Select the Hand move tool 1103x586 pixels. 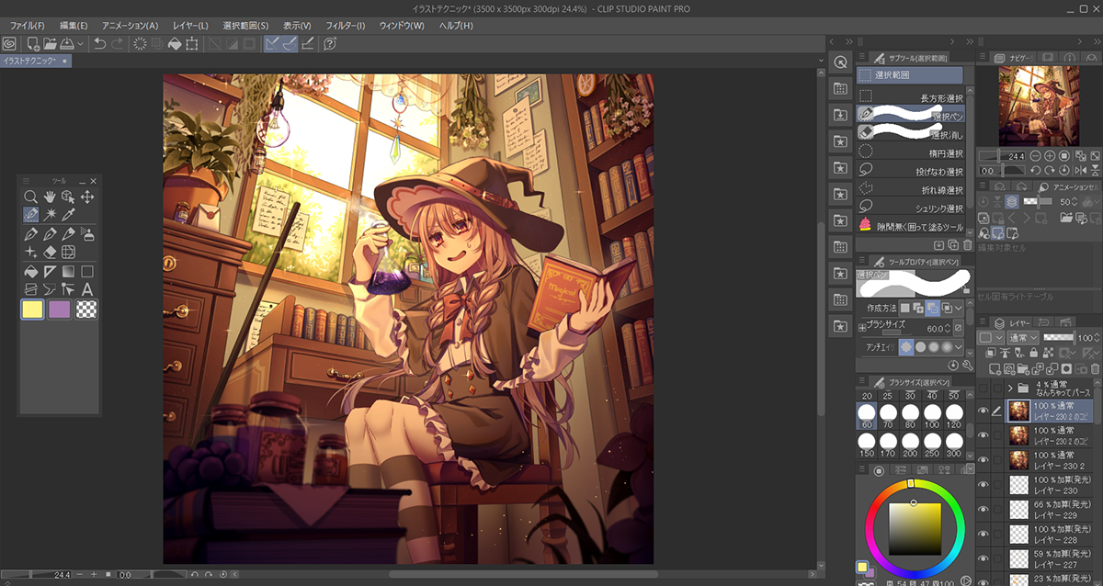(50, 197)
